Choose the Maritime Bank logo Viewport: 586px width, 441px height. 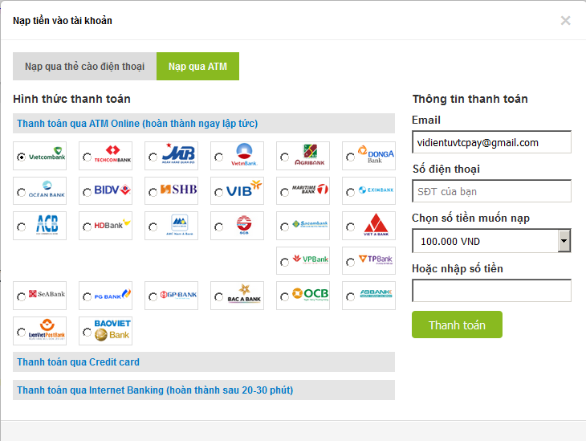point(310,190)
